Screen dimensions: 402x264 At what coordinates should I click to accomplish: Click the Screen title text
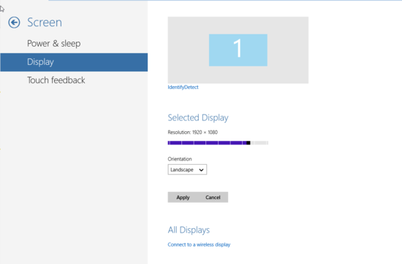tap(45, 23)
